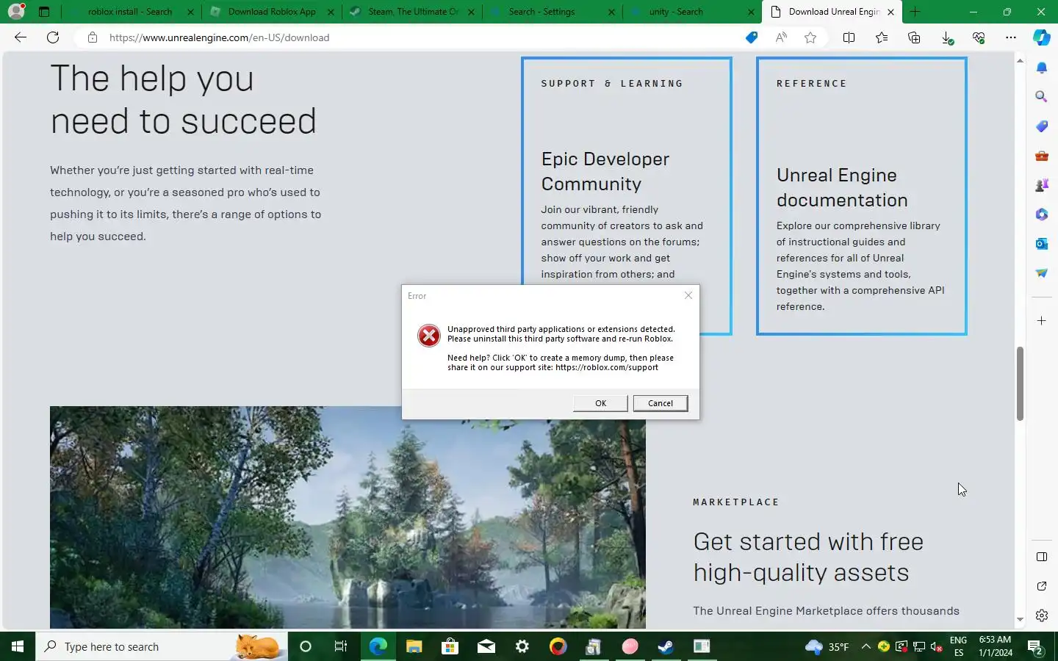Click the muted volume tray icon

937,646
